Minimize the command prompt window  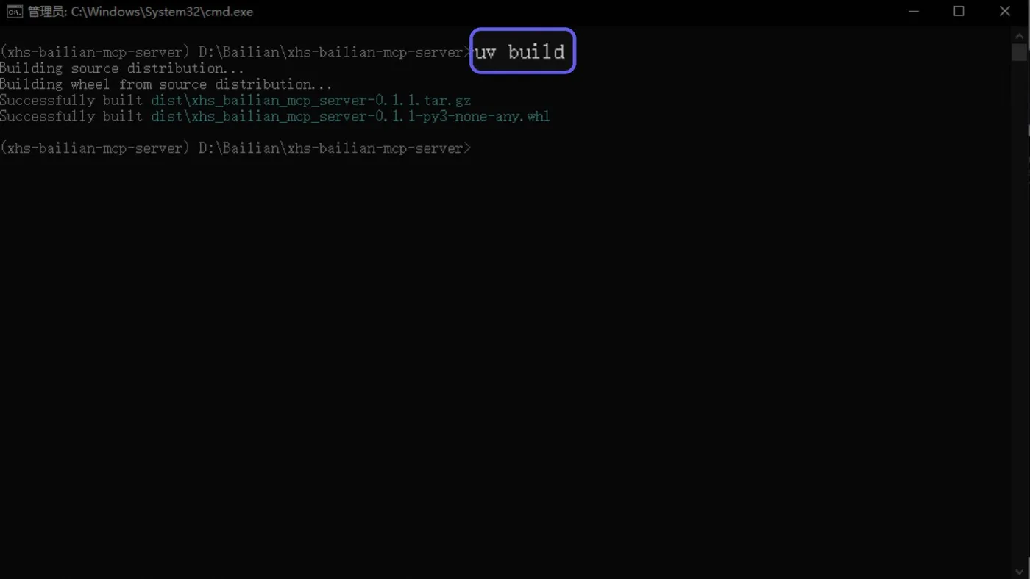click(914, 12)
